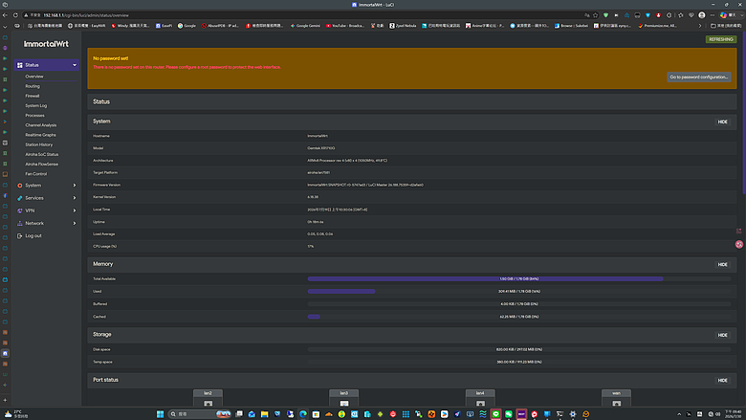Open the Overview page
The width and height of the screenshot is (746, 420).
(34, 77)
